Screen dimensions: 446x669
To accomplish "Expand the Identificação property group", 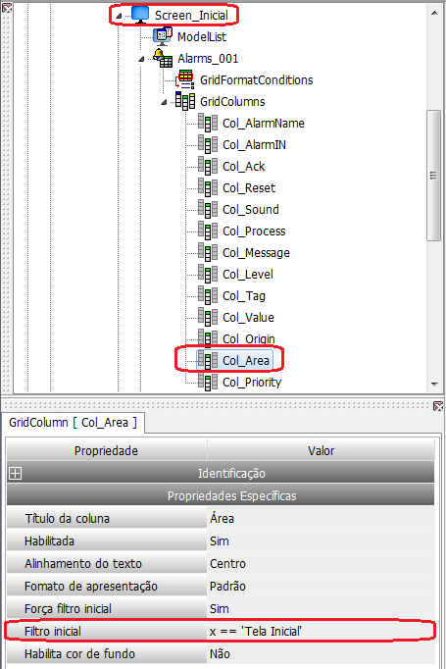I will (16, 473).
